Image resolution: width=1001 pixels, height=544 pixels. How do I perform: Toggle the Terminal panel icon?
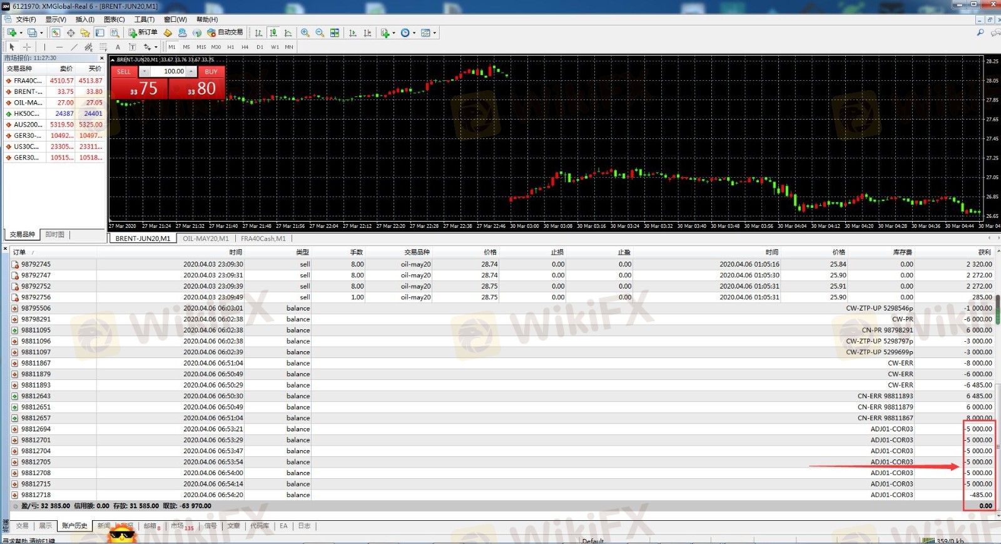[x=99, y=33]
